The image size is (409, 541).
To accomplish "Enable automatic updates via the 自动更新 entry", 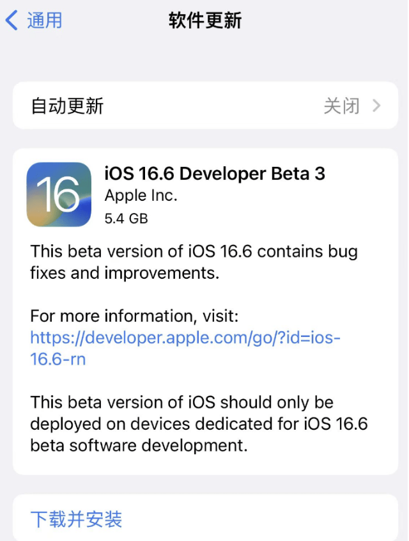I will (x=204, y=106).
